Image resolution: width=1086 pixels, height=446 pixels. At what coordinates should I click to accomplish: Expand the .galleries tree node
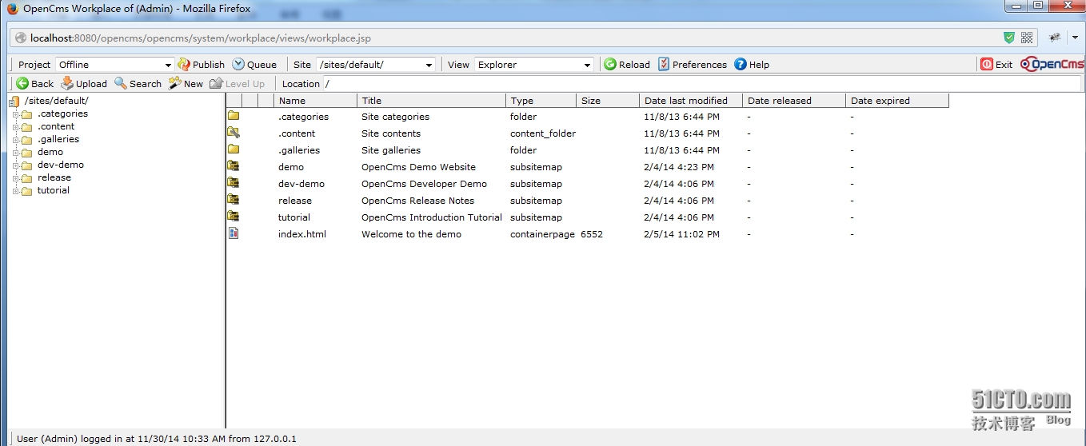coord(15,139)
